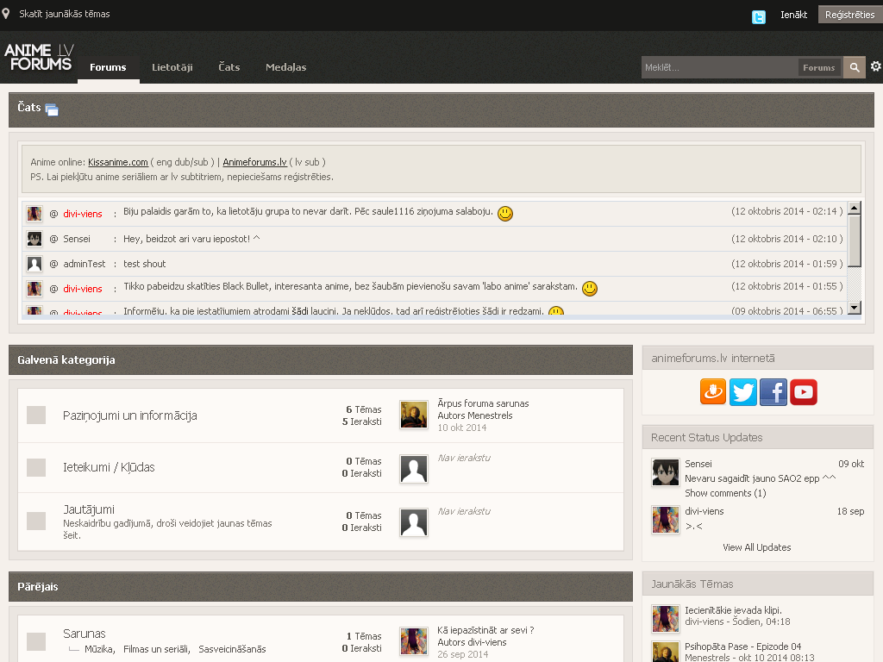Open the Medaļas tab
The height and width of the screenshot is (662, 883).
(x=285, y=67)
